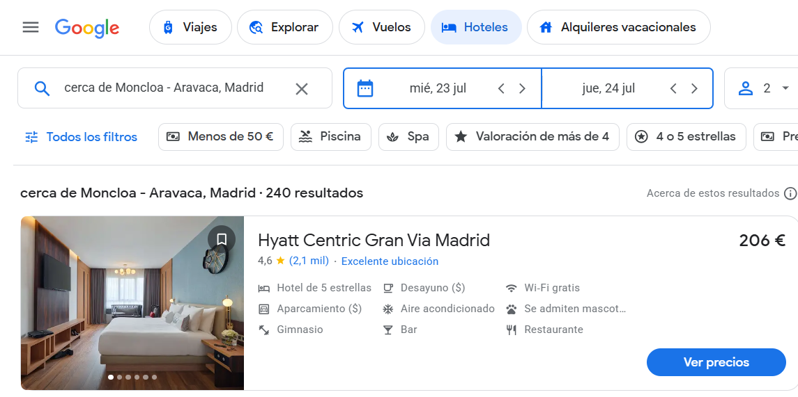Open the calendar icon for check-in
The image size is (798, 397).
click(365, 88)
